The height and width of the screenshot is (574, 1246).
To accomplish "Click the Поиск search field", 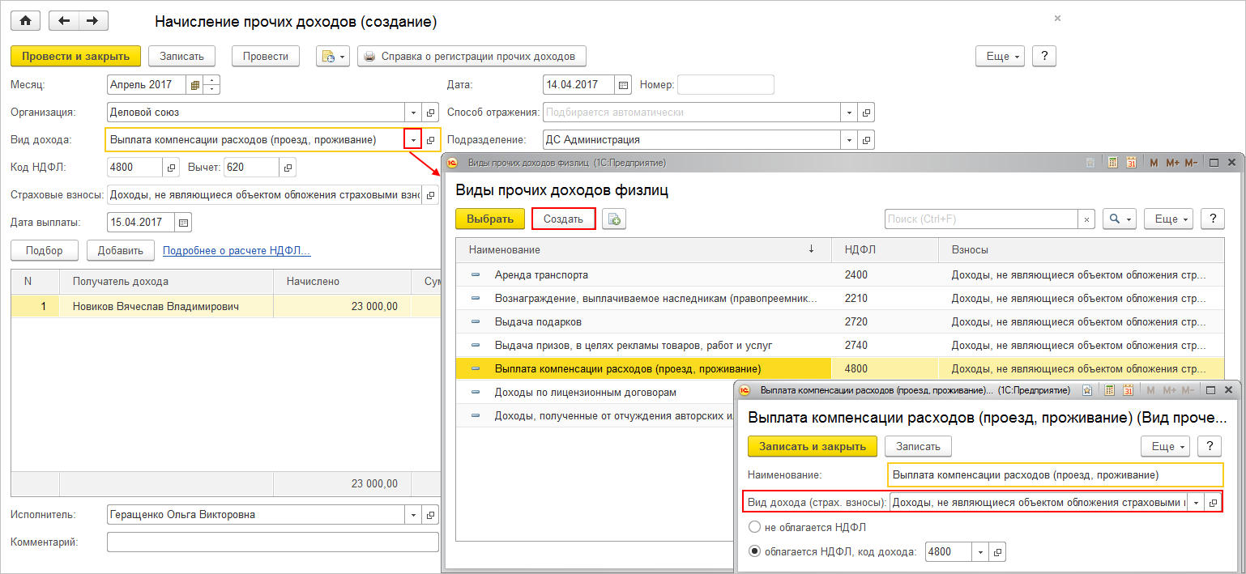I will pos(982,219).
